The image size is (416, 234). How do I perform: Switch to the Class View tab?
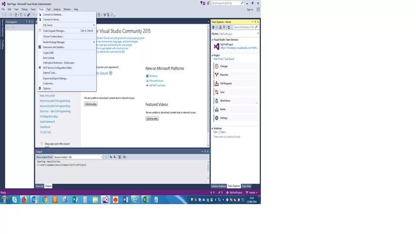pyautogui.click(x=246, y=186)
